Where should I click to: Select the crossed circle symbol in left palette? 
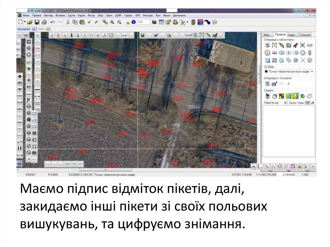29,113
